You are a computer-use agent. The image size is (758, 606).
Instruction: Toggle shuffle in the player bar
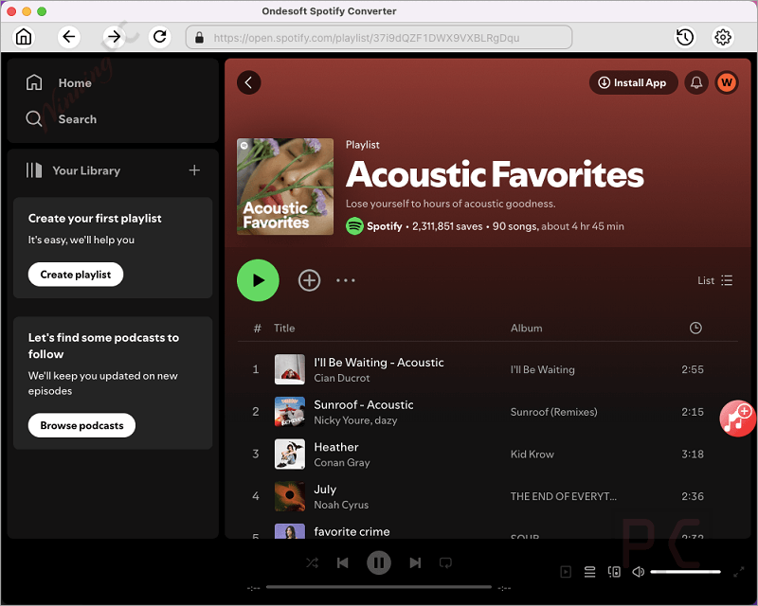click(x=313, y=563)
